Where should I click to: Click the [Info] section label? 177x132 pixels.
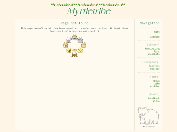click(155, 77)
